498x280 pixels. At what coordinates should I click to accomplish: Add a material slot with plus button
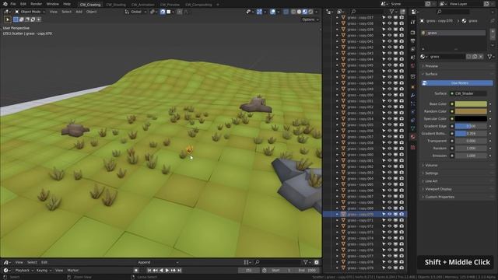(x=493, y=31)
